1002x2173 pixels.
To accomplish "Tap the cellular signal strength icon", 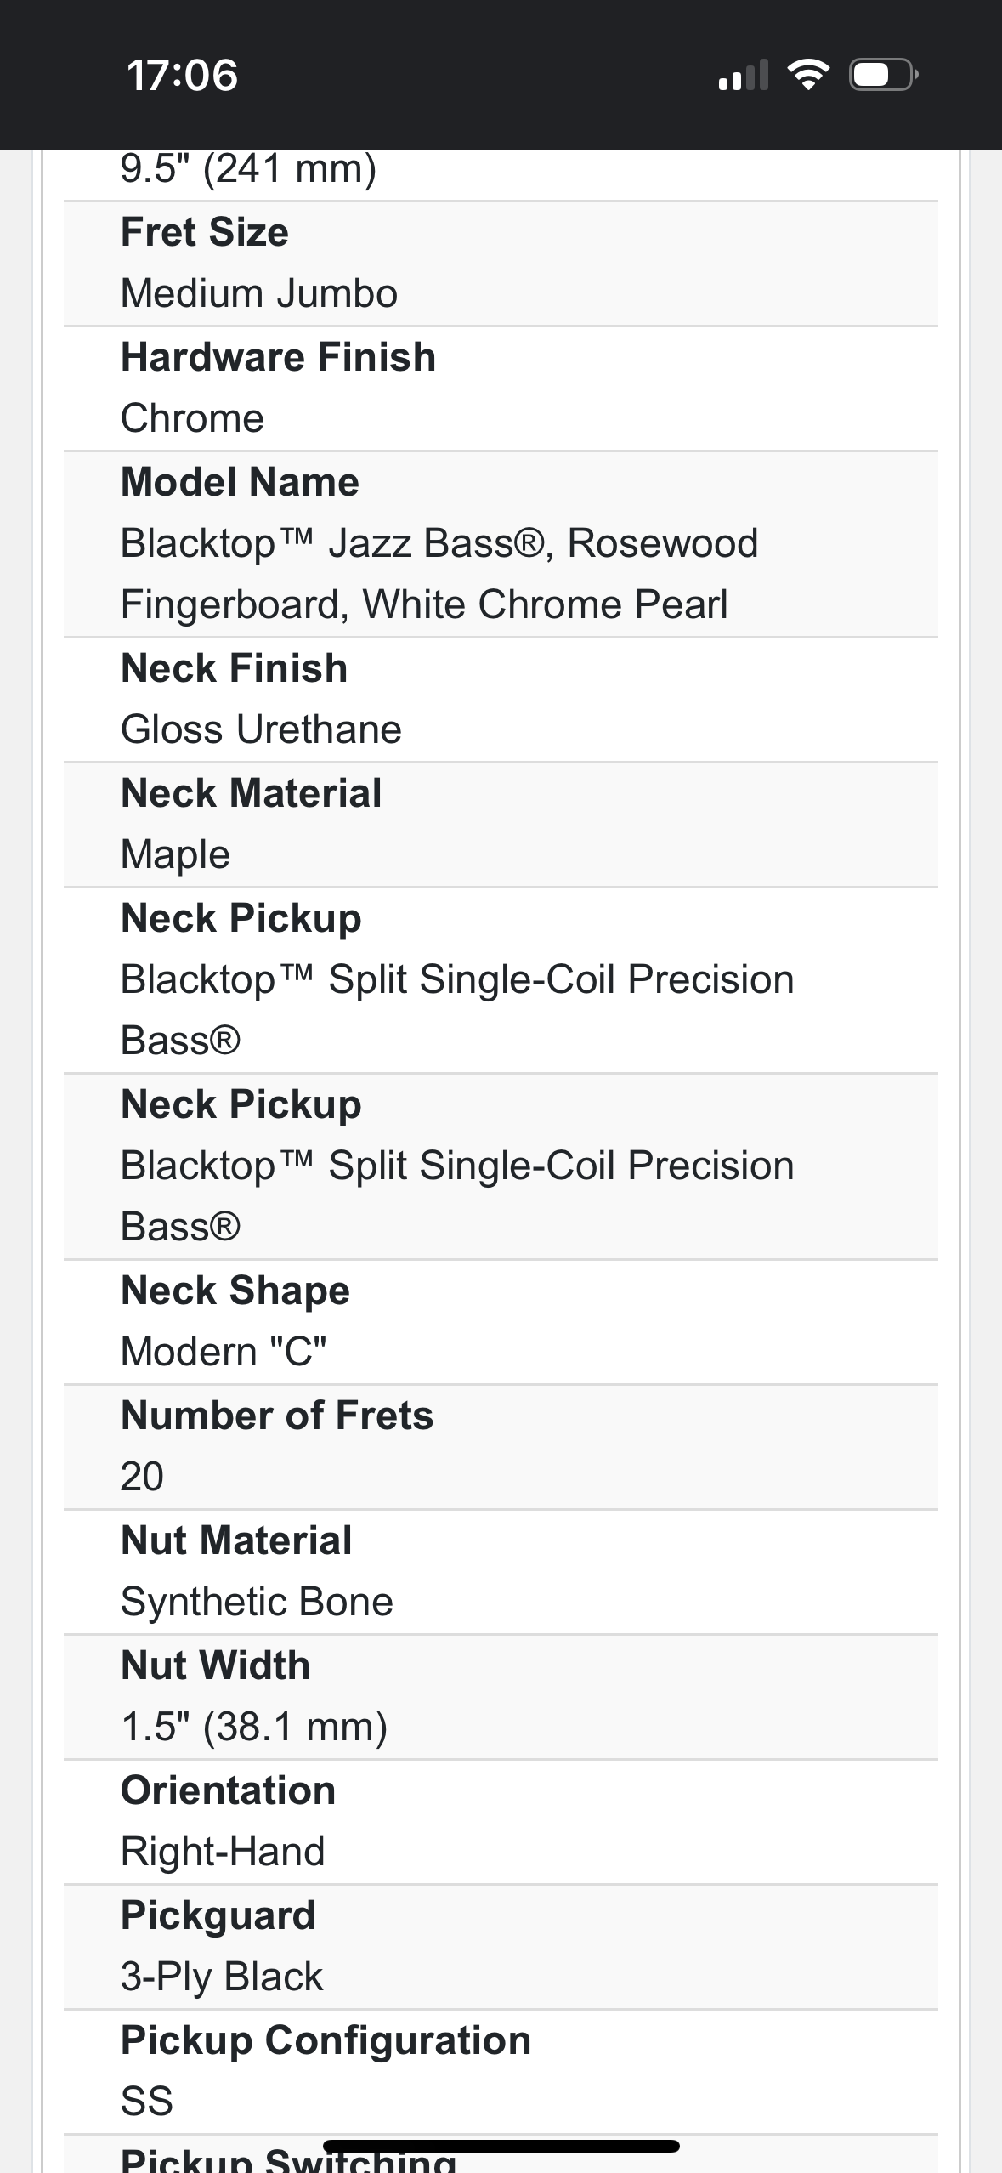I will pyautogui.click(x=743, y=76).
